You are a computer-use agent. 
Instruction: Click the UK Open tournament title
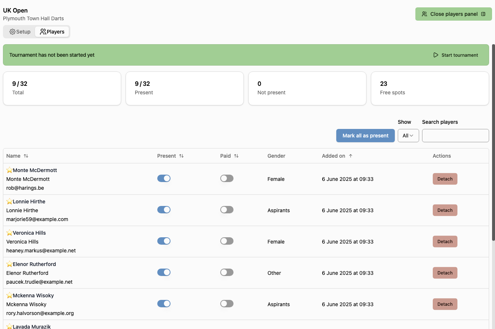click(x=15, y=10)
